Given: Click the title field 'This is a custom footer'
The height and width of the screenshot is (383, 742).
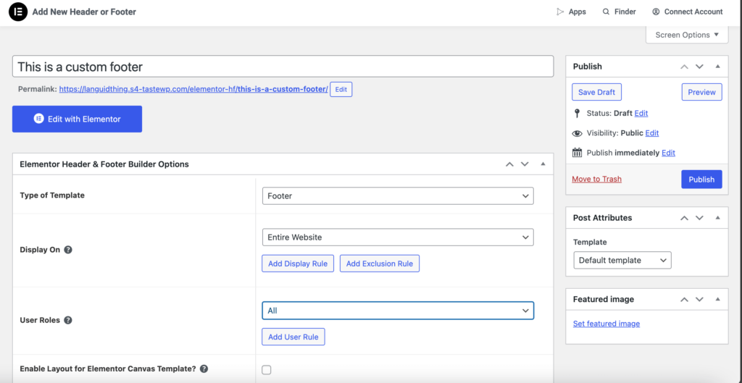Looking at the screenshot, I should point(283,67).
